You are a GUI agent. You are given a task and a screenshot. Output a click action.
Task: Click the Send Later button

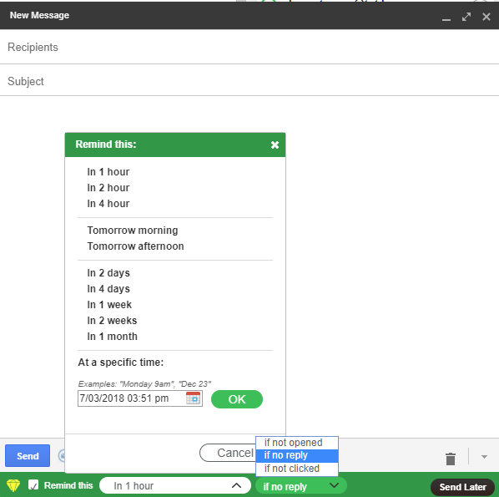[462, 487]
